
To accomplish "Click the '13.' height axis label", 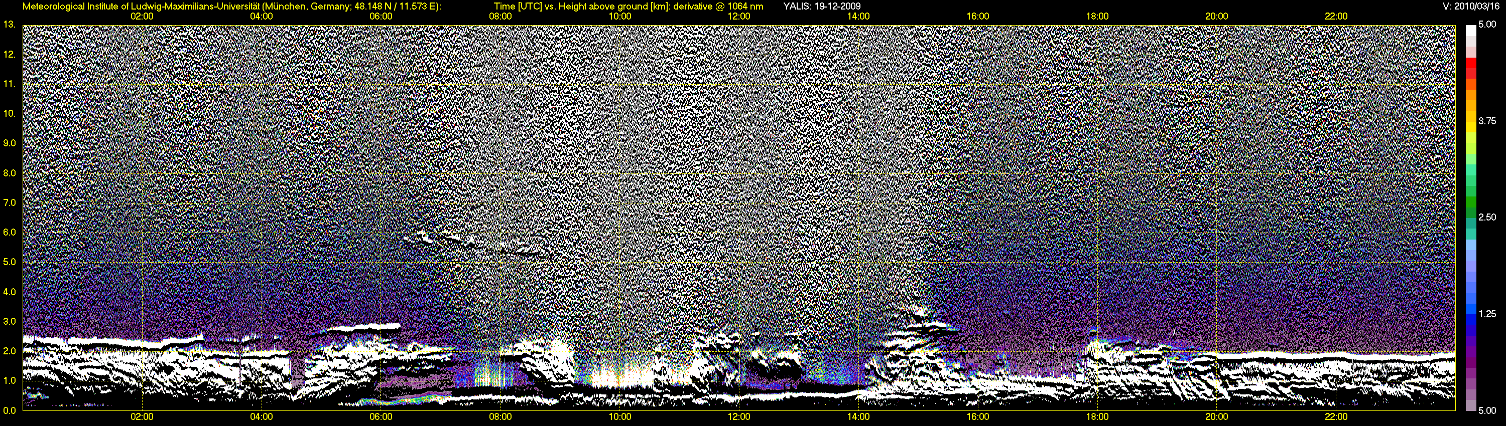I will [9, 25].
